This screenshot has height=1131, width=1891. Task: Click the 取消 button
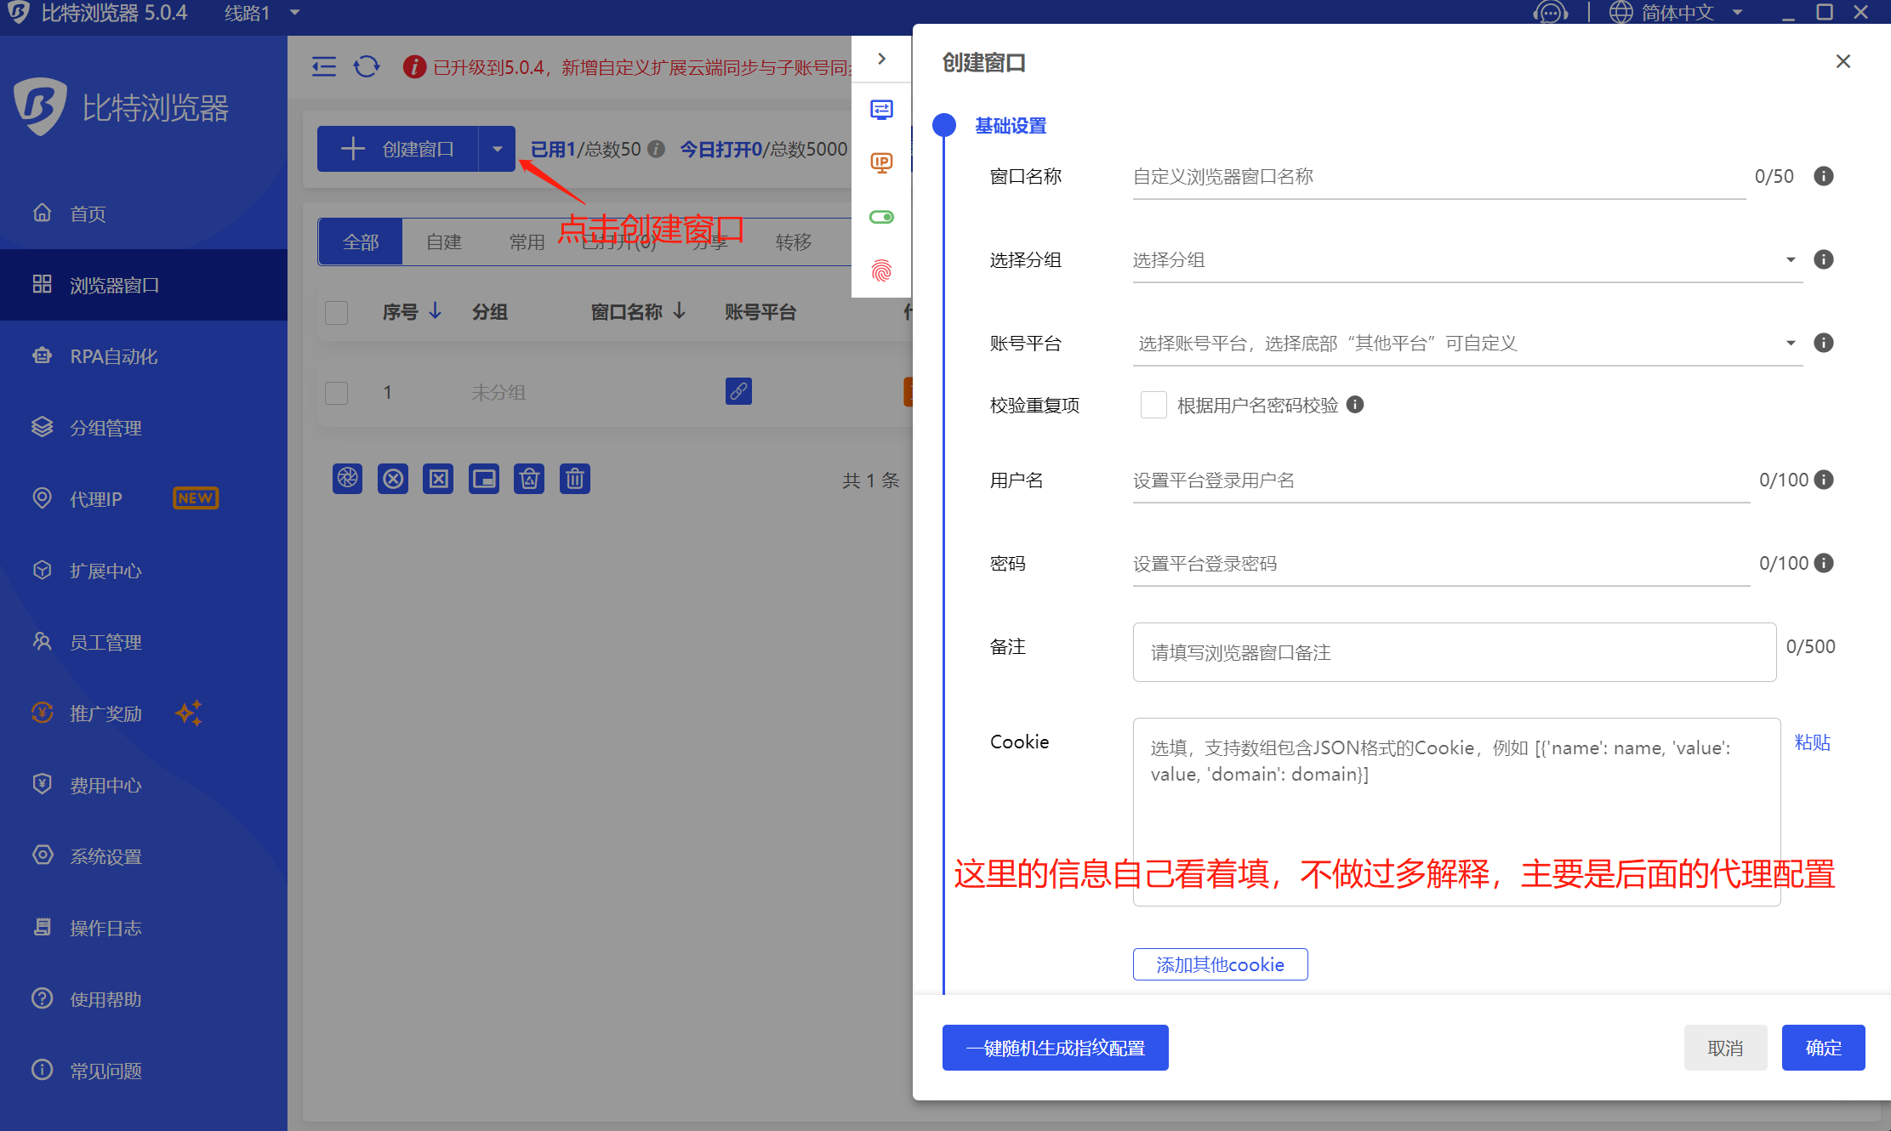(1725, 1048)
